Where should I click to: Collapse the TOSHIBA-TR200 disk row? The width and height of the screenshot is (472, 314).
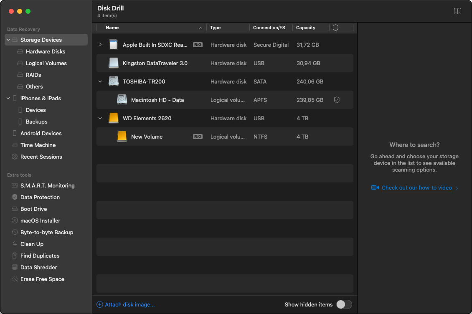(x=100, y=81)
